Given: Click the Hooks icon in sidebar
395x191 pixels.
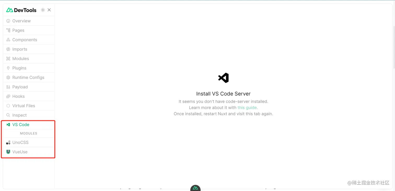Looking at the screenshot, I should click(x=8, y=96).
